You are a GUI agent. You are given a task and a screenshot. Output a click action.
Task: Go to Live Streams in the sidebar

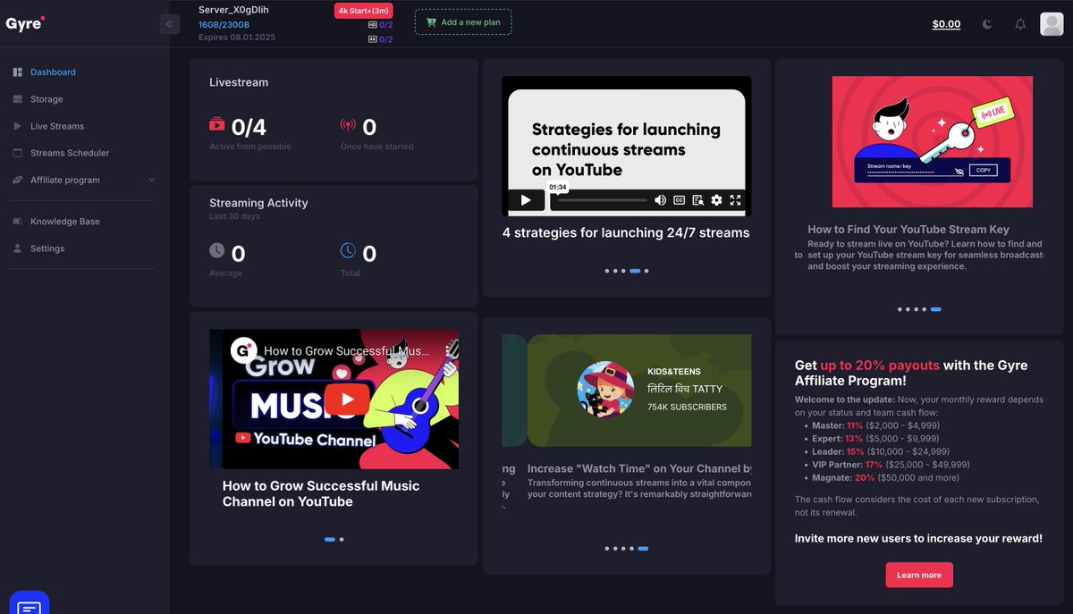pyautogui.click(x=57, y=126)
